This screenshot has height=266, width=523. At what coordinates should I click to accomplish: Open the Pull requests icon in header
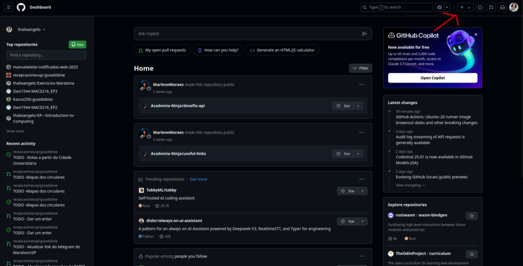(491, 7)
